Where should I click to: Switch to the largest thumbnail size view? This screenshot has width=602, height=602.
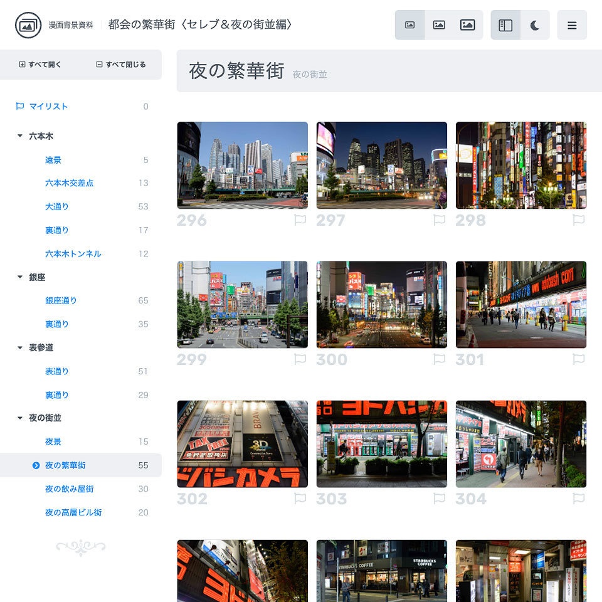click(x=468, y=24)
